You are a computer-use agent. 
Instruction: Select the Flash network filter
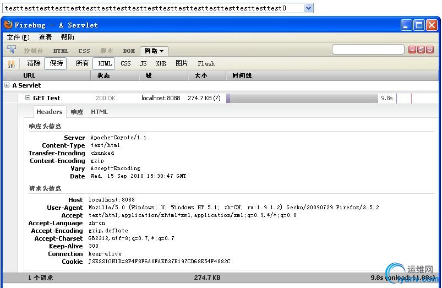pyautogui.click(x=206, y=63)
